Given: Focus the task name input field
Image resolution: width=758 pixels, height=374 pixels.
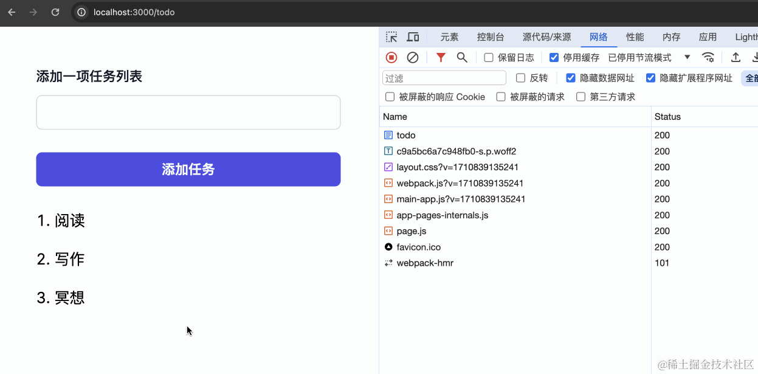Looking at the screenshot, I should click(188, 112).
